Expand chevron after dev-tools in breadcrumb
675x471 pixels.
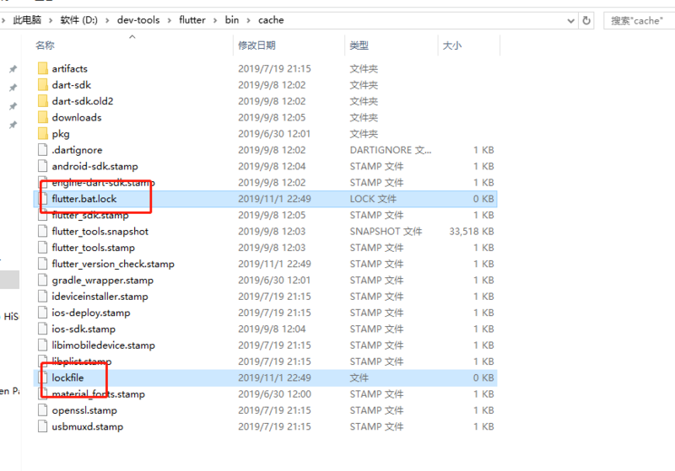(170, 20)
